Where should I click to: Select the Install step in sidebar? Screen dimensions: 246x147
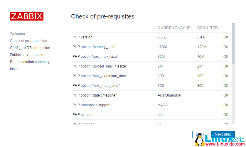coord(15,69)
